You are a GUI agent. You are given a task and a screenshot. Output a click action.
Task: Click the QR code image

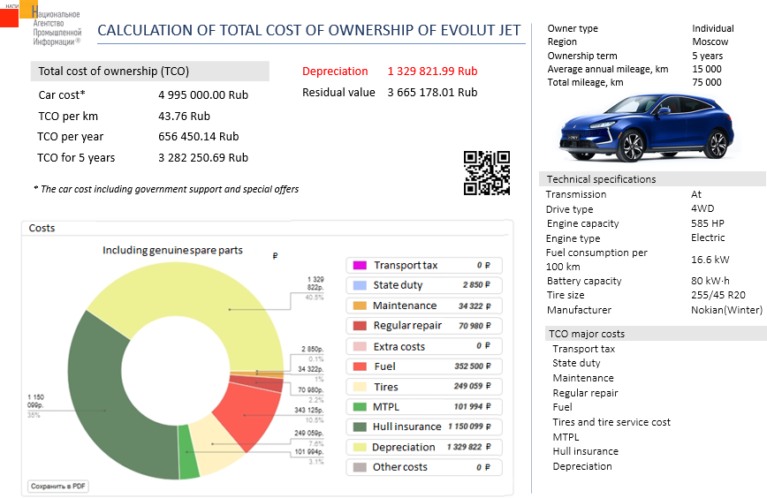[487, 173]
